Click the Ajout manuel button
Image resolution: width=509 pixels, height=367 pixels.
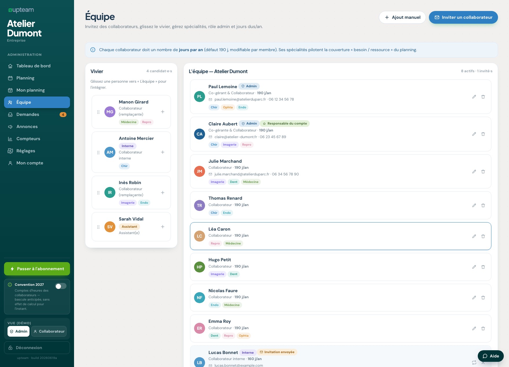point(402,17)
